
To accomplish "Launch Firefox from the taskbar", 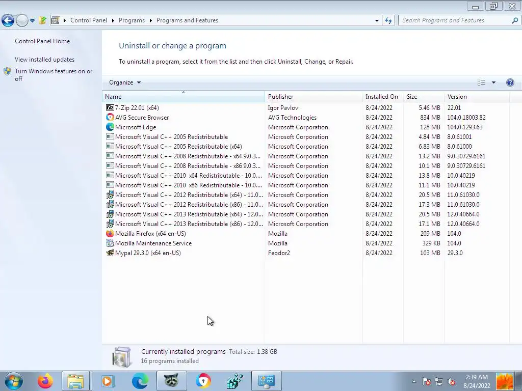I will click(45, 381).
